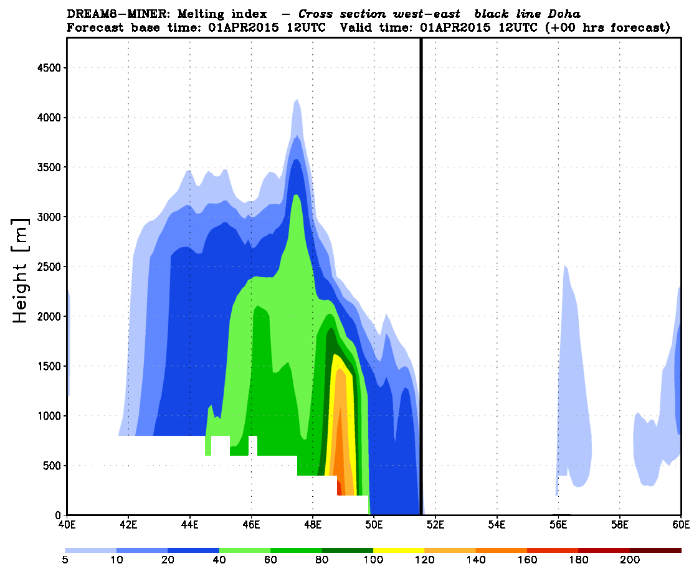Click the "black line Doha" title text
699x574 pixels.
tap(528, 14)
